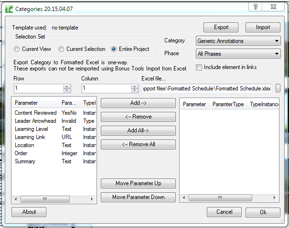This screenshot has width=289, height=228.
Task: Click the <-- Remove All button
Action: (138, 144)
